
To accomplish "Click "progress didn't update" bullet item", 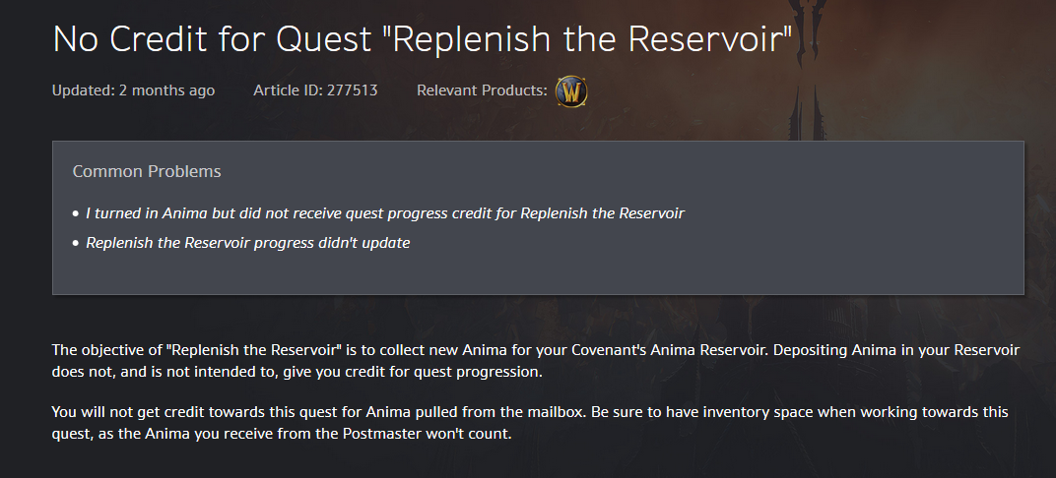I will tap(248, 243).
